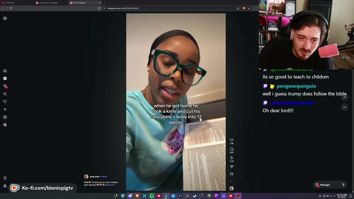
Task: Open Search in the Instagram sidebar
Action: (x=5, y=94)
